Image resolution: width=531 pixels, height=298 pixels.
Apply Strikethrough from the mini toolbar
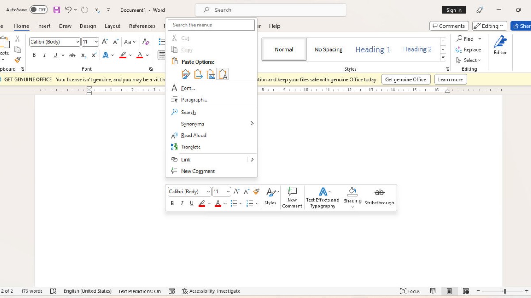[379, 196]
